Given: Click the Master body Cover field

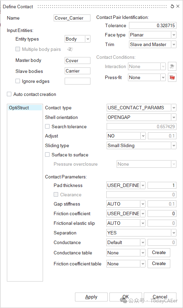Looking at the screenshot, I should tap(77, 60).
